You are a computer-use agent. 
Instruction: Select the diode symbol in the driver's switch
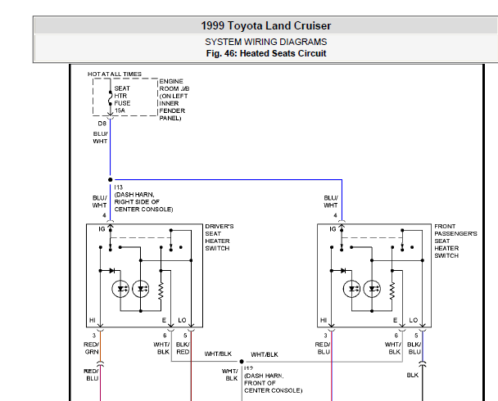pos(112,271)
